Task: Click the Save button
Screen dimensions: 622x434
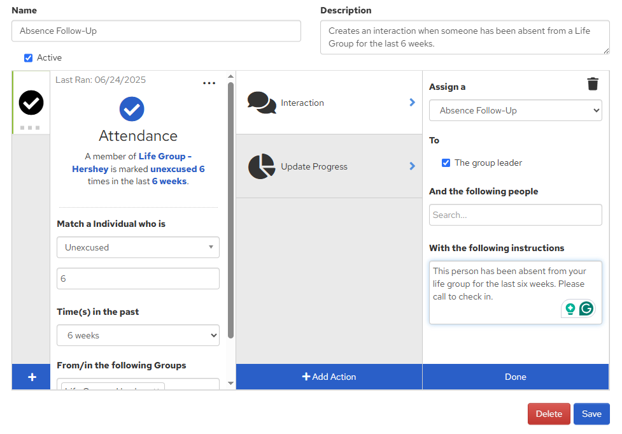Action: coord(591,414)
